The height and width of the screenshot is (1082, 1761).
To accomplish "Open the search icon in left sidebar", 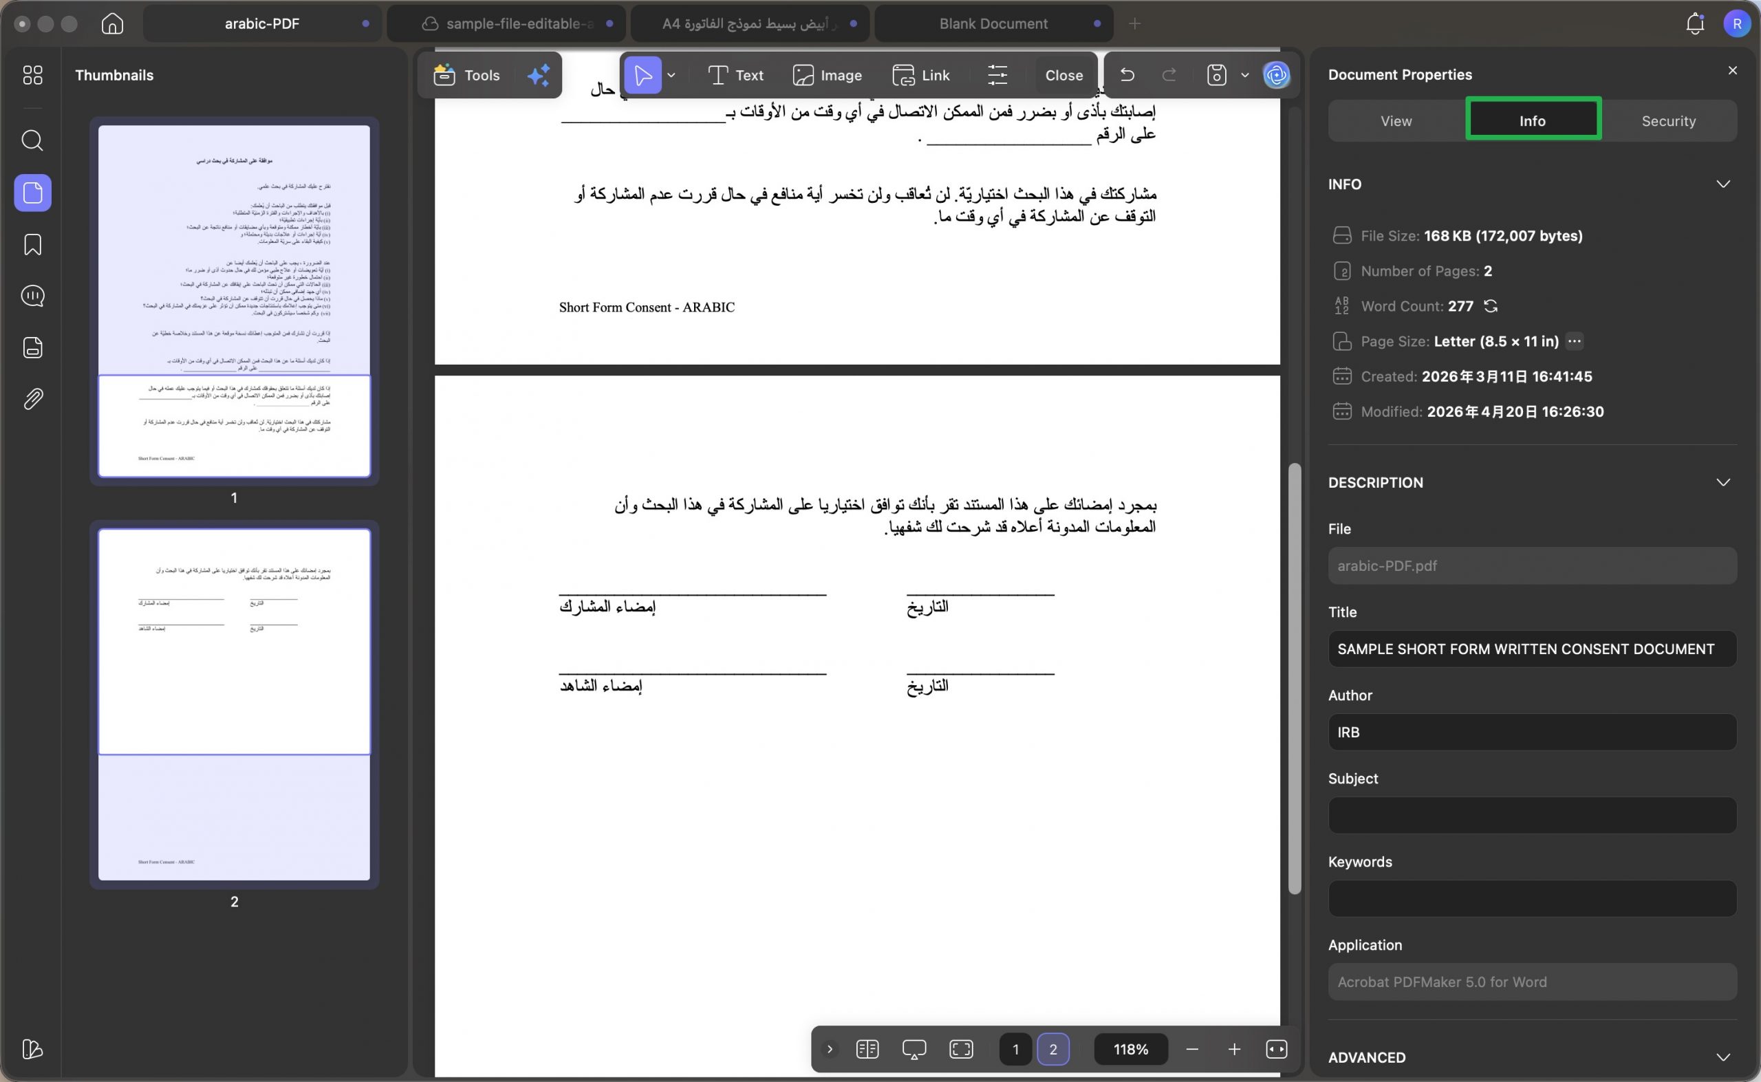I will tap(33, 140).
